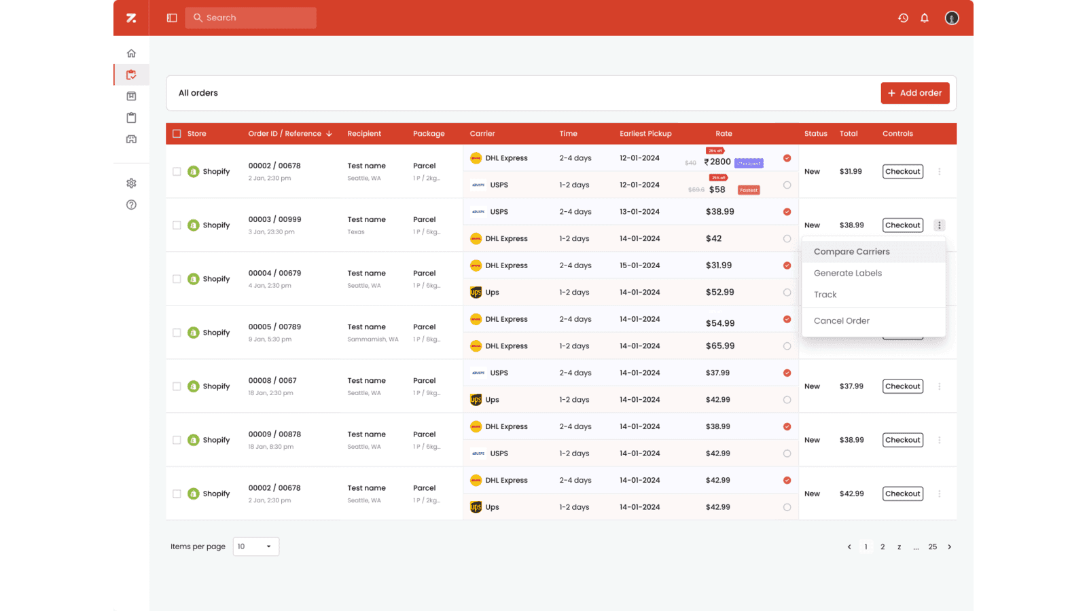View history using the clock icon
Image resolution: width=1087 pixels, height=611 pixels.
click(x=903, y=18)
